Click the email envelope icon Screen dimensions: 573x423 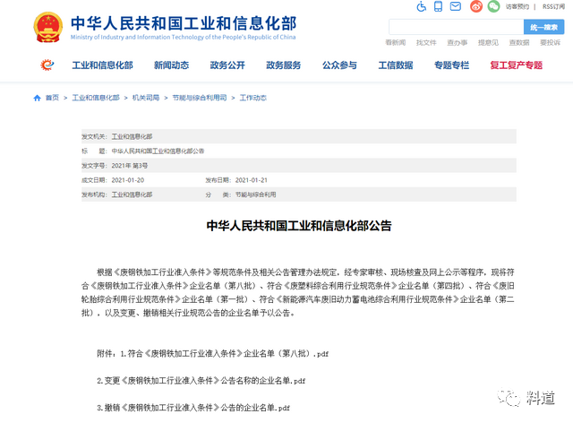point(456,6)
